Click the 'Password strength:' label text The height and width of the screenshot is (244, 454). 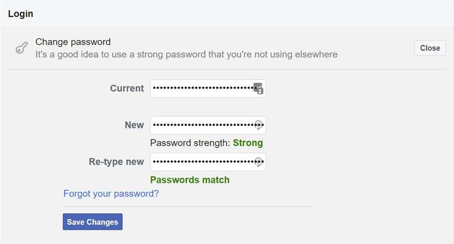(x=190, y=143)
